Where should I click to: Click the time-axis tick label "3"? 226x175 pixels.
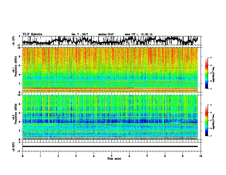tap(76, 156)
